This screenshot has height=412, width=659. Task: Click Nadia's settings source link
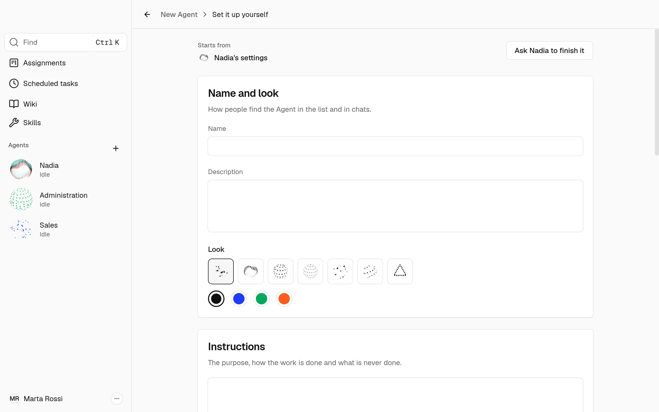(x=233, y=58)
